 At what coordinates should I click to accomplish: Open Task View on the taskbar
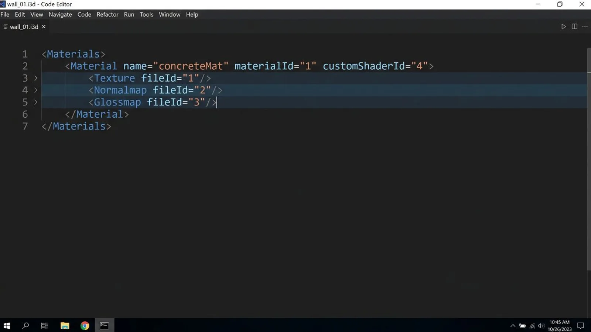[44, 325]
